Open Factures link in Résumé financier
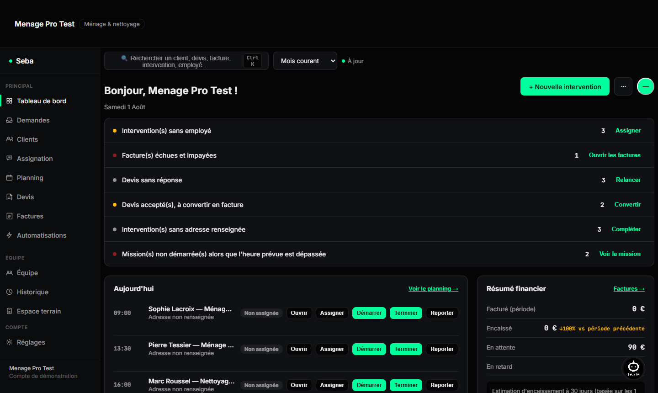Viewport: 658px width, 393px height. pos(629,289)
